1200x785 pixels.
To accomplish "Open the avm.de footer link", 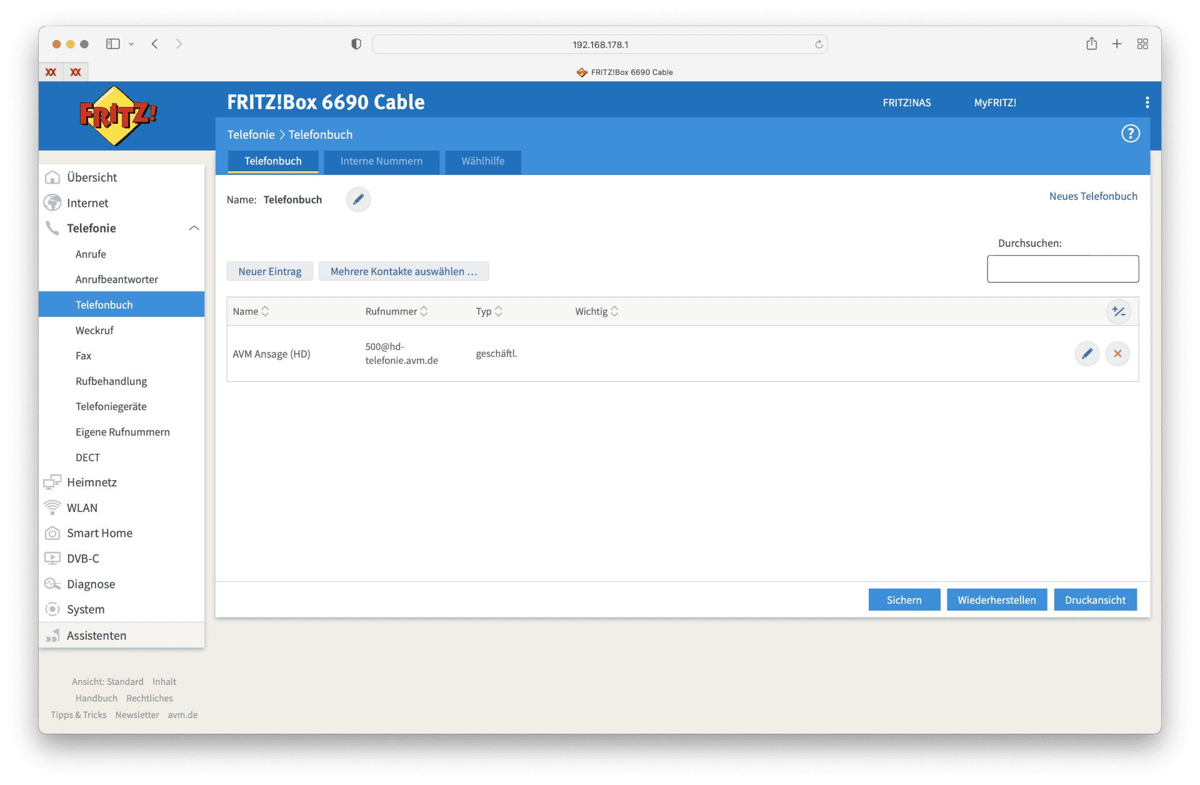I will [x=182, y=715].
